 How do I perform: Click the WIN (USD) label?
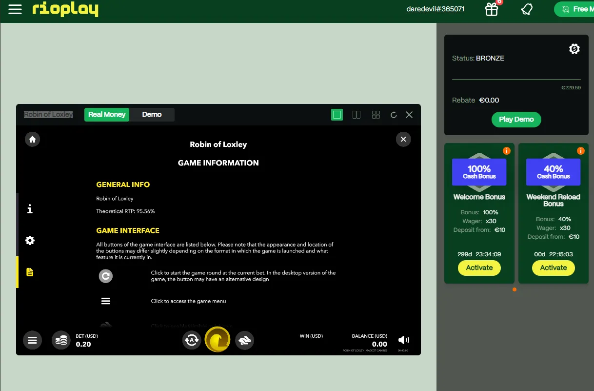pos(311,336)
